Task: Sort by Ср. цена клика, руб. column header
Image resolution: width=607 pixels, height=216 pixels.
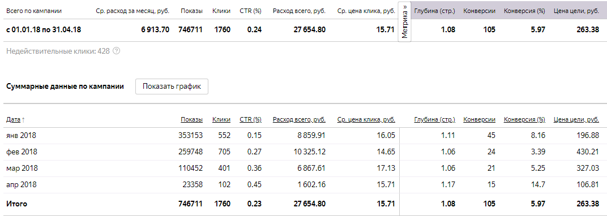Action: point(366,120)
